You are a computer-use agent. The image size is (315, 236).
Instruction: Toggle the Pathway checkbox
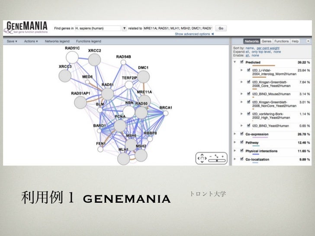242,142
